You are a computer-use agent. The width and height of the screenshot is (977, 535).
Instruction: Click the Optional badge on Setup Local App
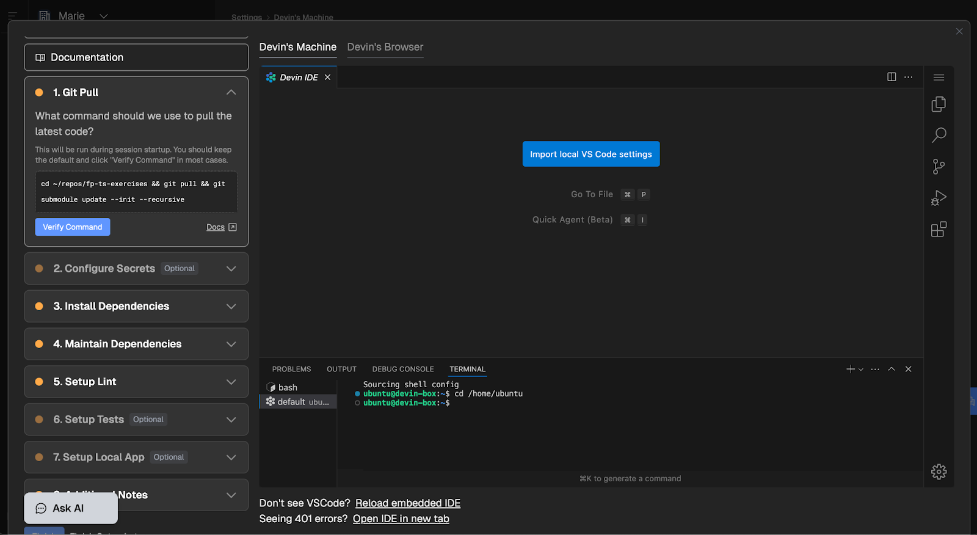(x=169, y=457)
